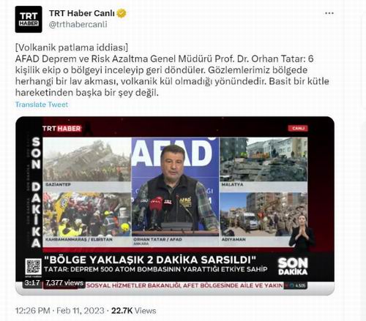This screenshot has width=366, height=321.
Task: Click the 7,377 views video label
Action: (x=64, y=283)
